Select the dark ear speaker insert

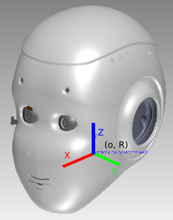click(144, 121)
